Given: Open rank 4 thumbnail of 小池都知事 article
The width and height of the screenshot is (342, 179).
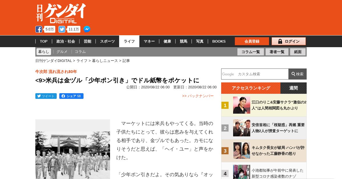Looking at the screenshot, I should (242, 172).
